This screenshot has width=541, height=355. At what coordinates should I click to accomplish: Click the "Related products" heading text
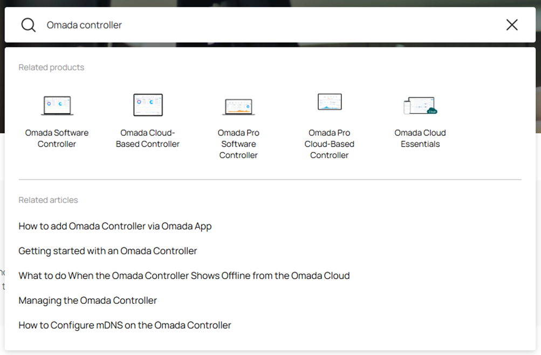(51, 67)
